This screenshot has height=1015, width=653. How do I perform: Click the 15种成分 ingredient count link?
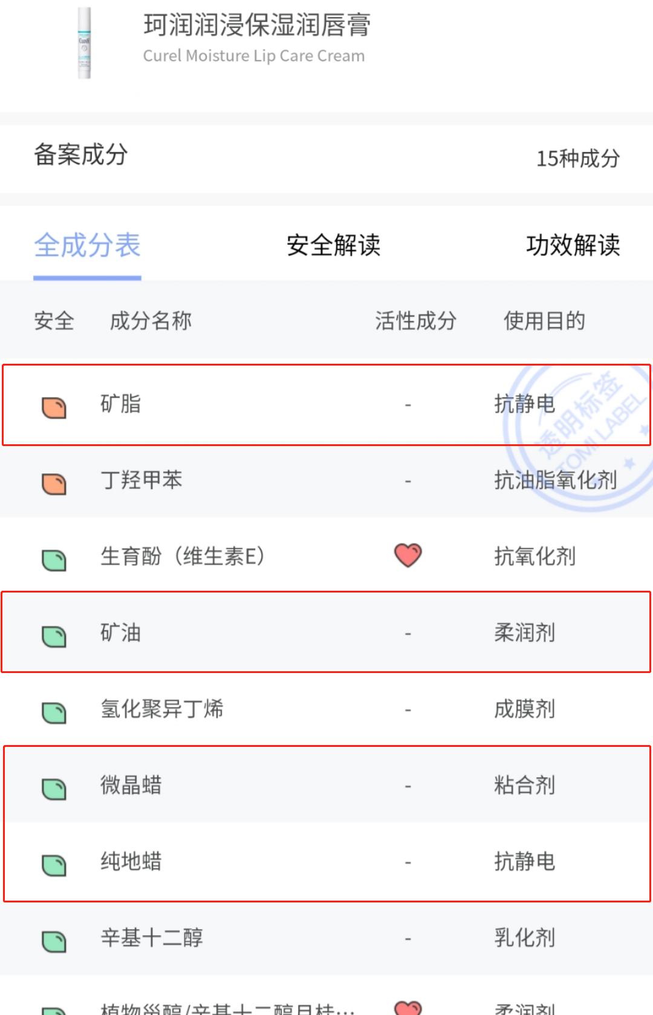click(x=578, y=159)
